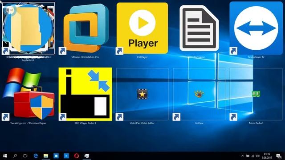Open the blue Mail-style app in taskbar
This screenshot has height=160, width=285.
66,156
